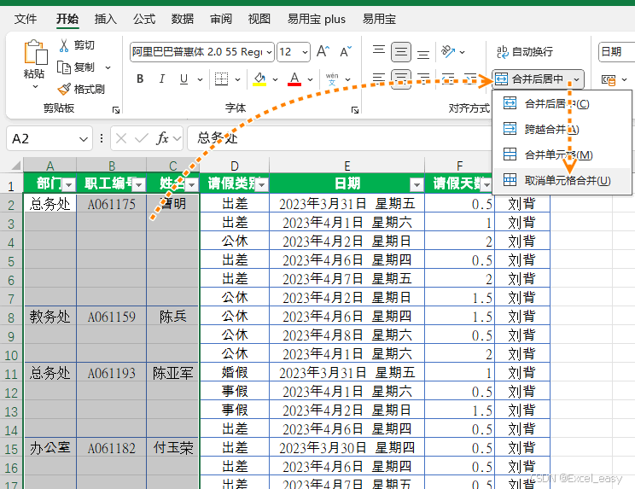The height and width of the screenshot is (489, 635).
Task: Click the text orientation icon
Action: tap(448, 51)
